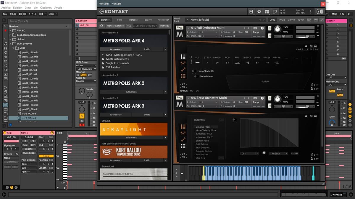The width and height of the screenshot is (355, 199).
Task: Switch to the Database tab in Kontakt browser
Action: tap(134, 20)
